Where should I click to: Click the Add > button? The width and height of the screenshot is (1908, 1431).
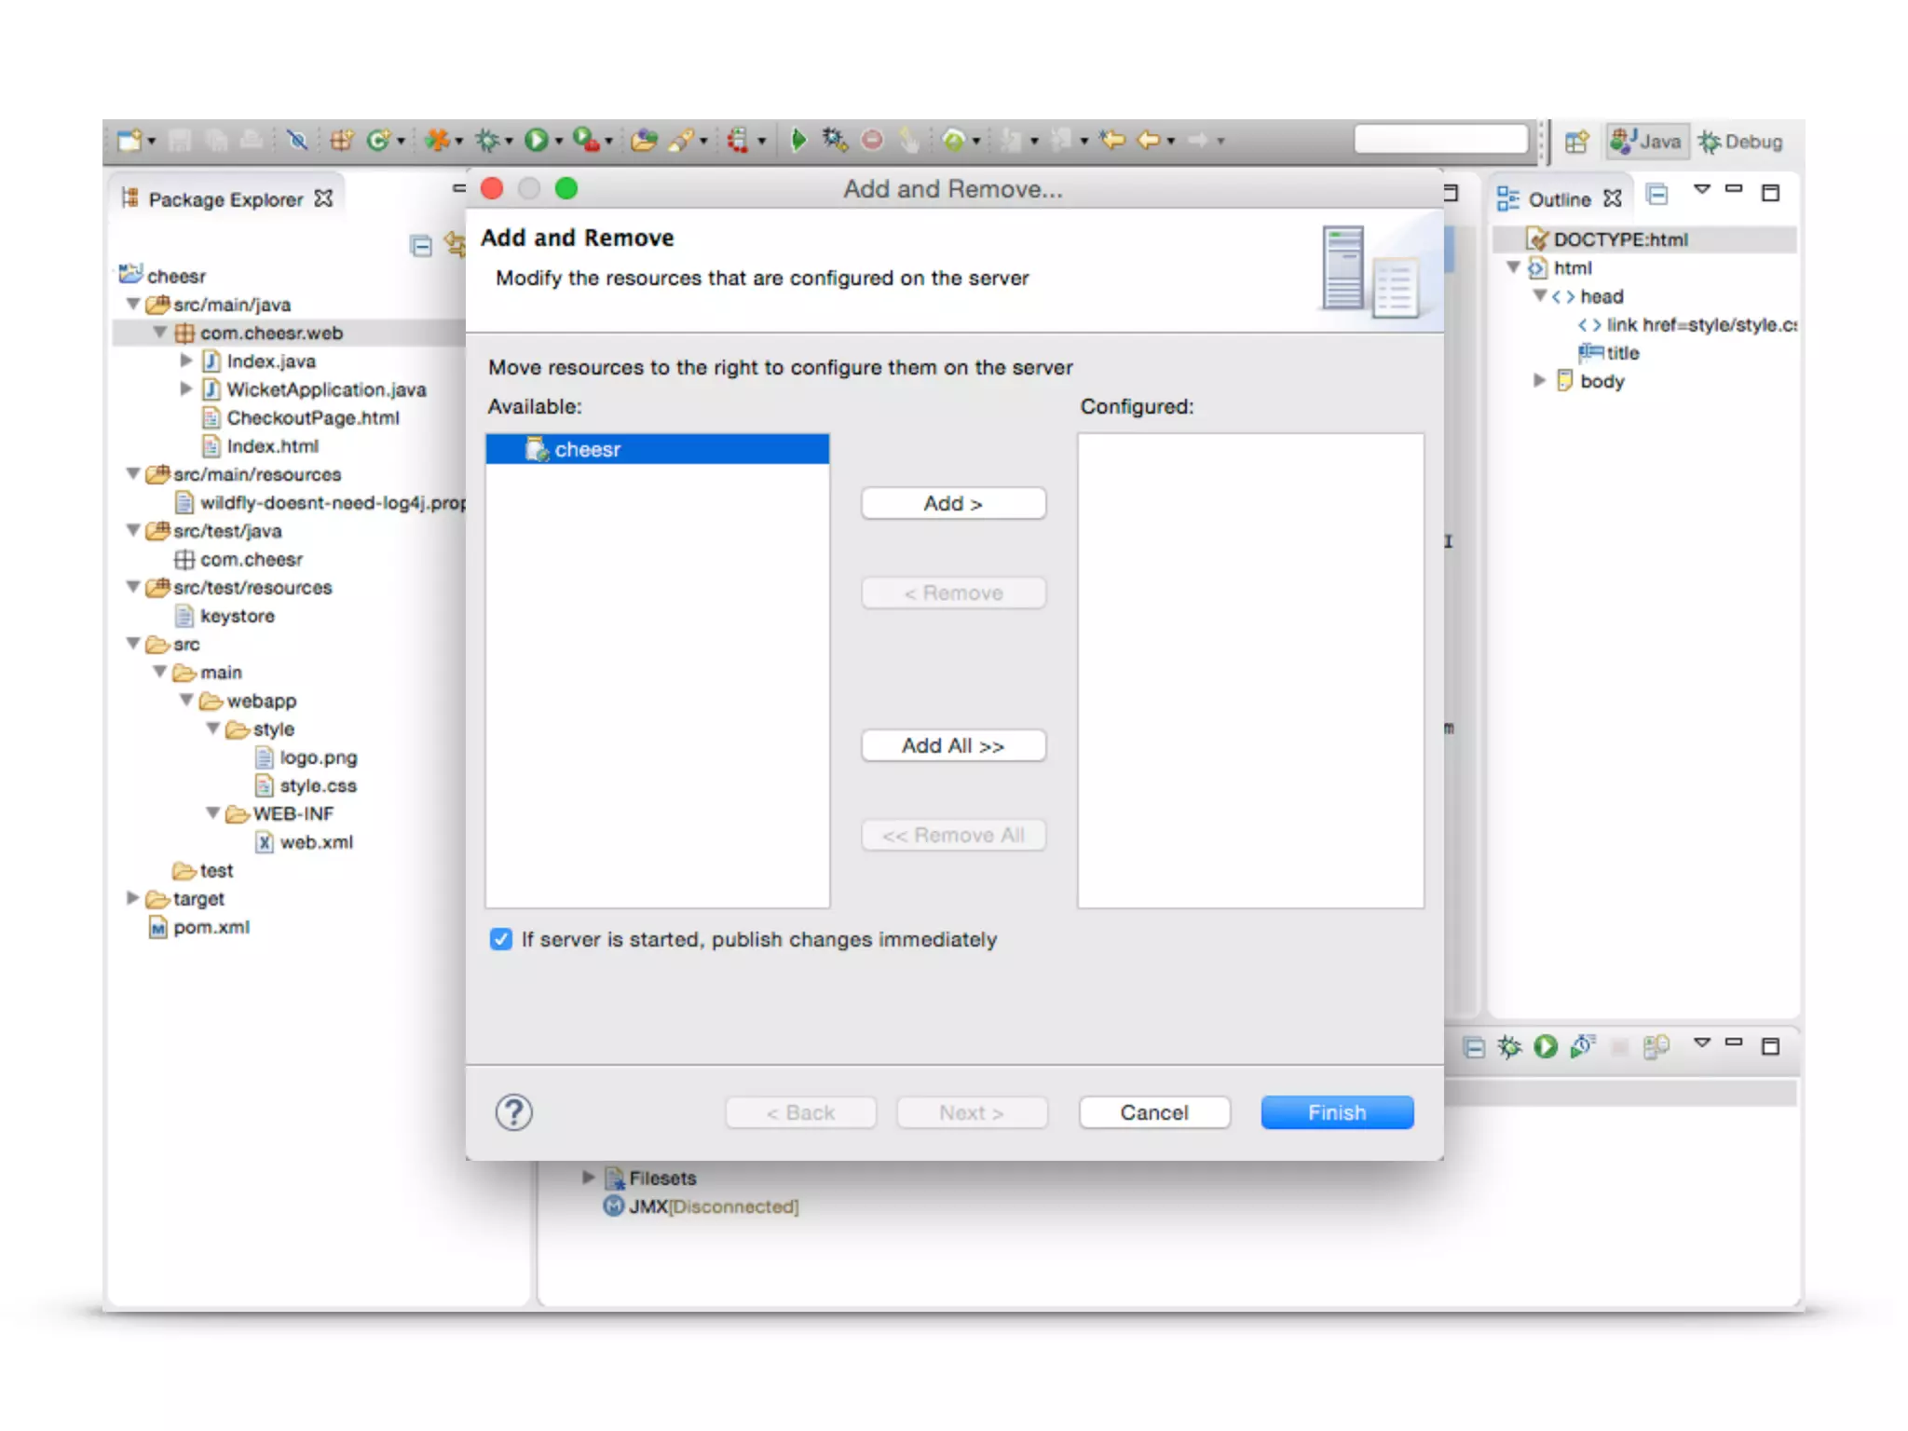point(953,503)
